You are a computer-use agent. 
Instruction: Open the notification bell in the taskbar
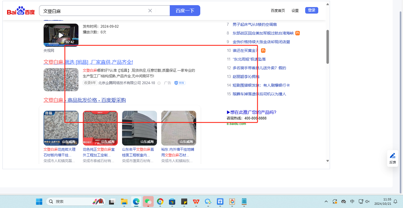point(395,201)
